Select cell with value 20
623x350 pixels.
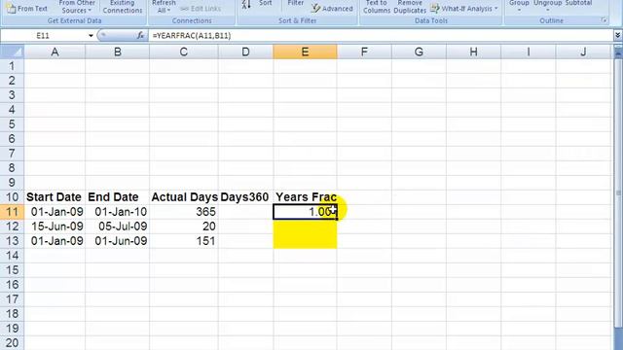tap(184, 227)
